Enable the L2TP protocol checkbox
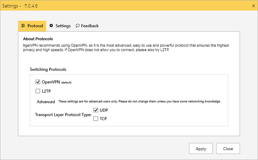The width and height of the screenshot is (258, 160). tap(38, 91)
